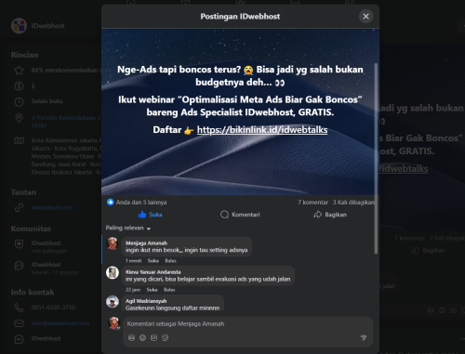Click Agil Wadriansyah's avatar
The width and height of the screenshot is (465, 354).
point(113,302)
